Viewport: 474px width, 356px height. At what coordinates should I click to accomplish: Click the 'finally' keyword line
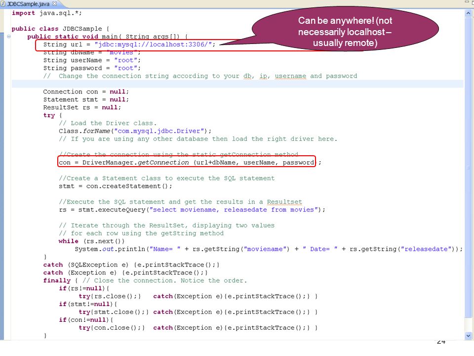click(145, 281)
